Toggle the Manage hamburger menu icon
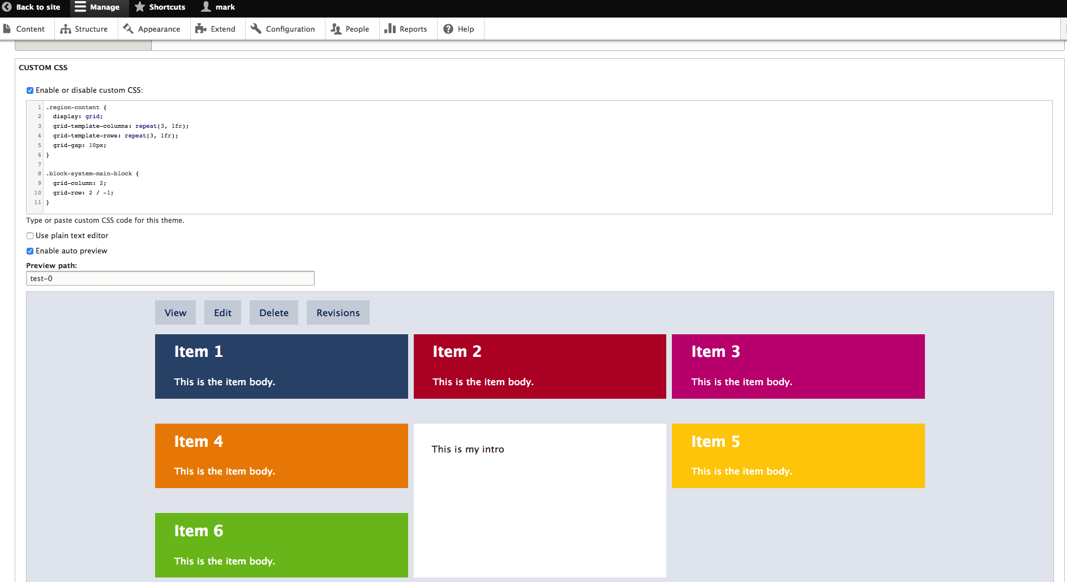Screen dimensions: 1067x582 coord(80,7)
